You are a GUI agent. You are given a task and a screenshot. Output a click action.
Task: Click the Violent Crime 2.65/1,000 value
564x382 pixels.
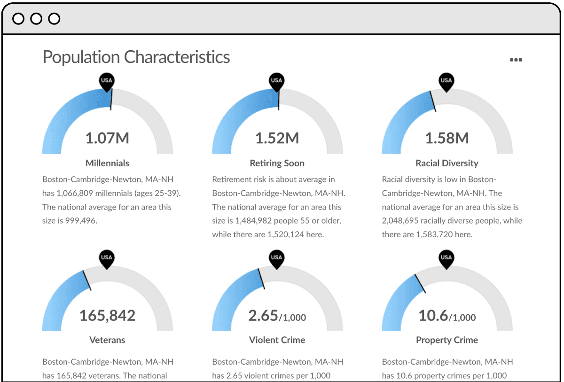[x=277, y=316]
